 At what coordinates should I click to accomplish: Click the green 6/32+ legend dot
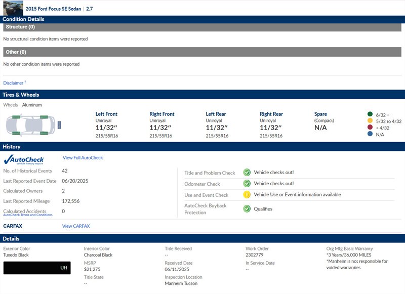pyautogui.click(x=370, y=115)
